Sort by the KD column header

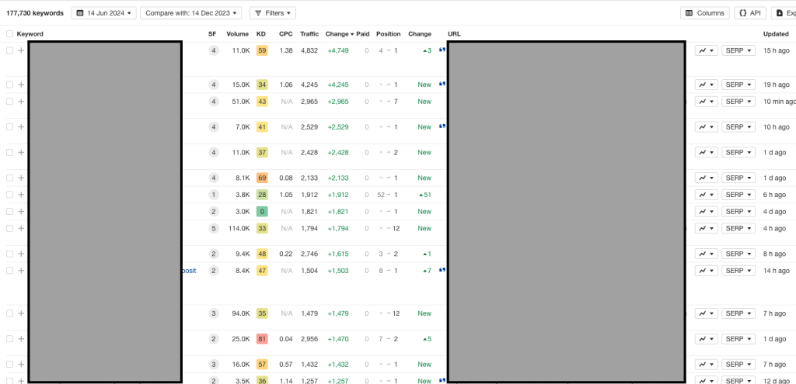(261, 34)
